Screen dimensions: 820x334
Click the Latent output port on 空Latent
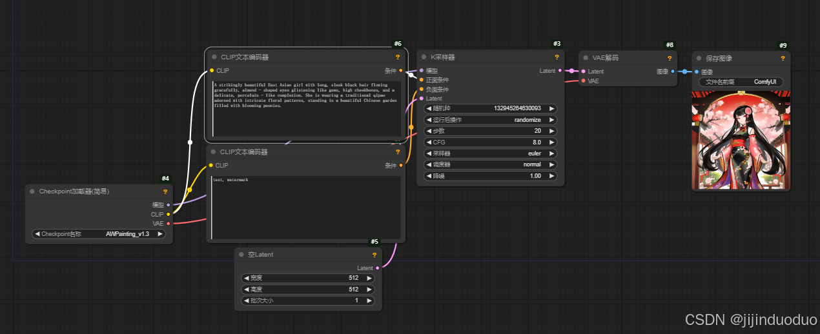(x=377, y=268)
